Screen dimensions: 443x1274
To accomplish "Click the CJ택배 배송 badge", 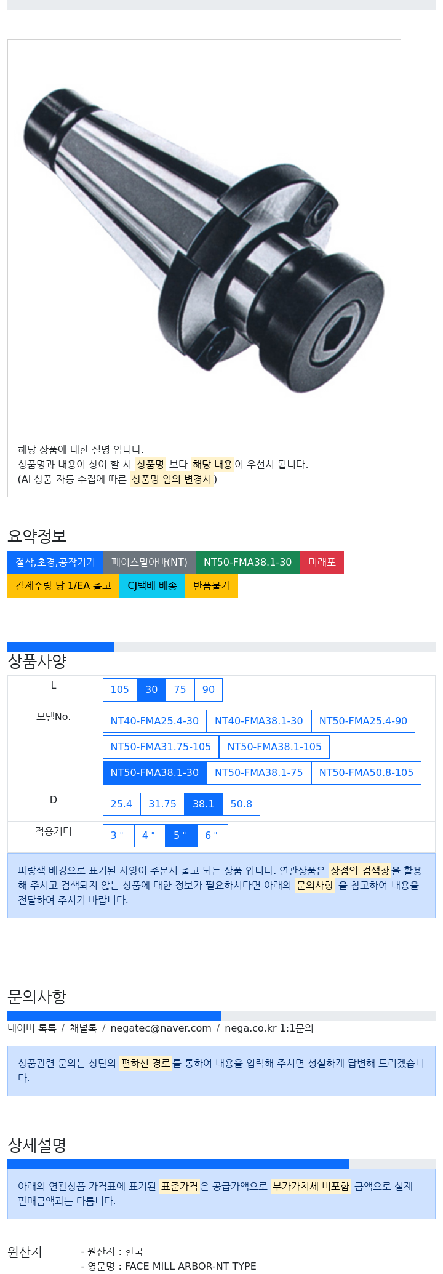I will point(153,586).
